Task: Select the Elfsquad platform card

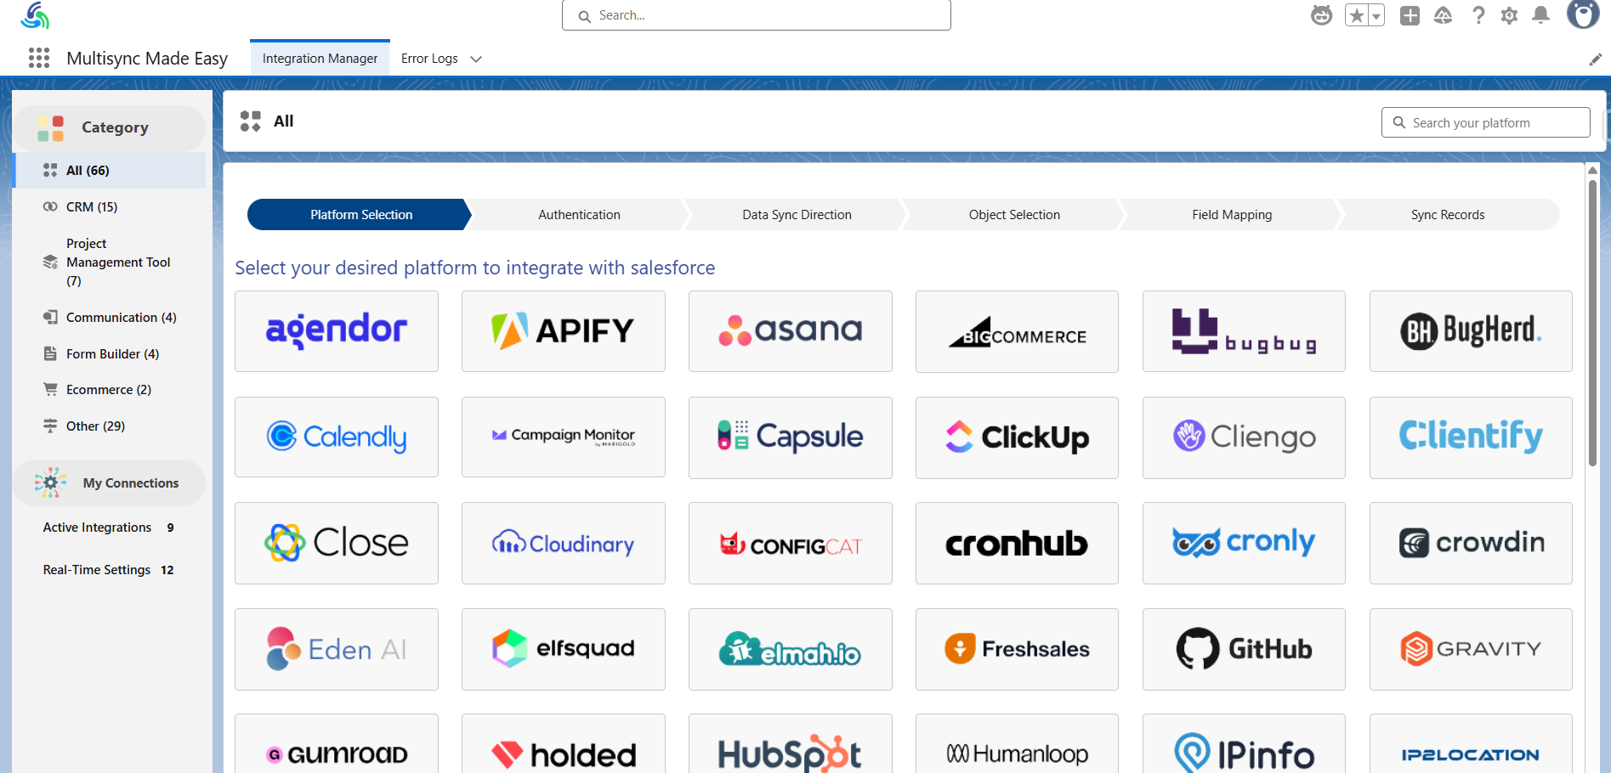Action: pyautogui.click(x=564, y=649)
